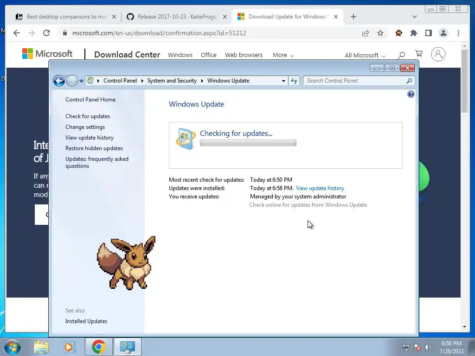Viewport: 475px width, 356px height.
Task: Click the Chrome address bar URL
Action: 159,33
